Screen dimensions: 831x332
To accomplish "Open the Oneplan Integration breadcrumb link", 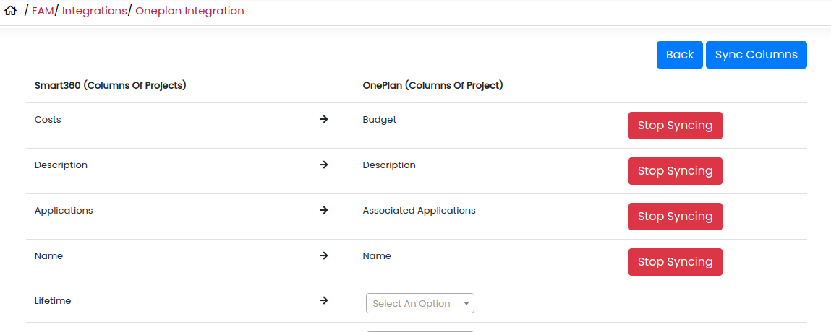I will (x=189, y=11).
